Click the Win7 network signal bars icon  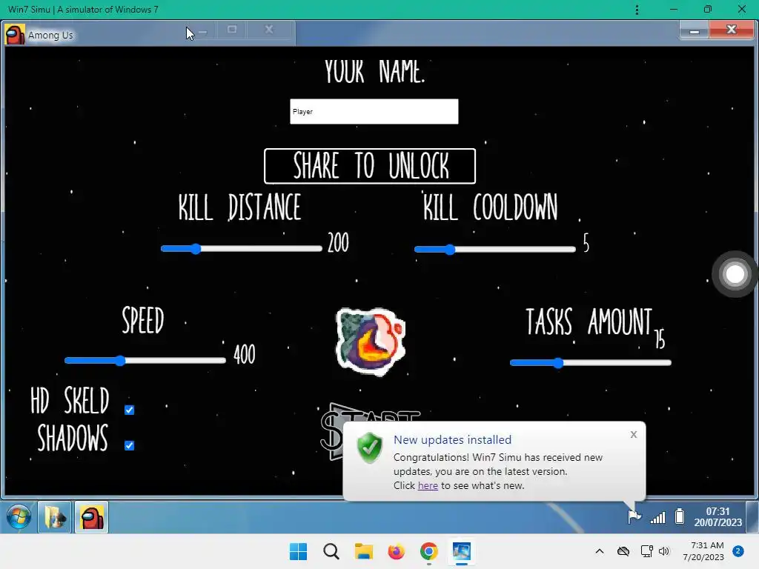(x=658, y=517)
